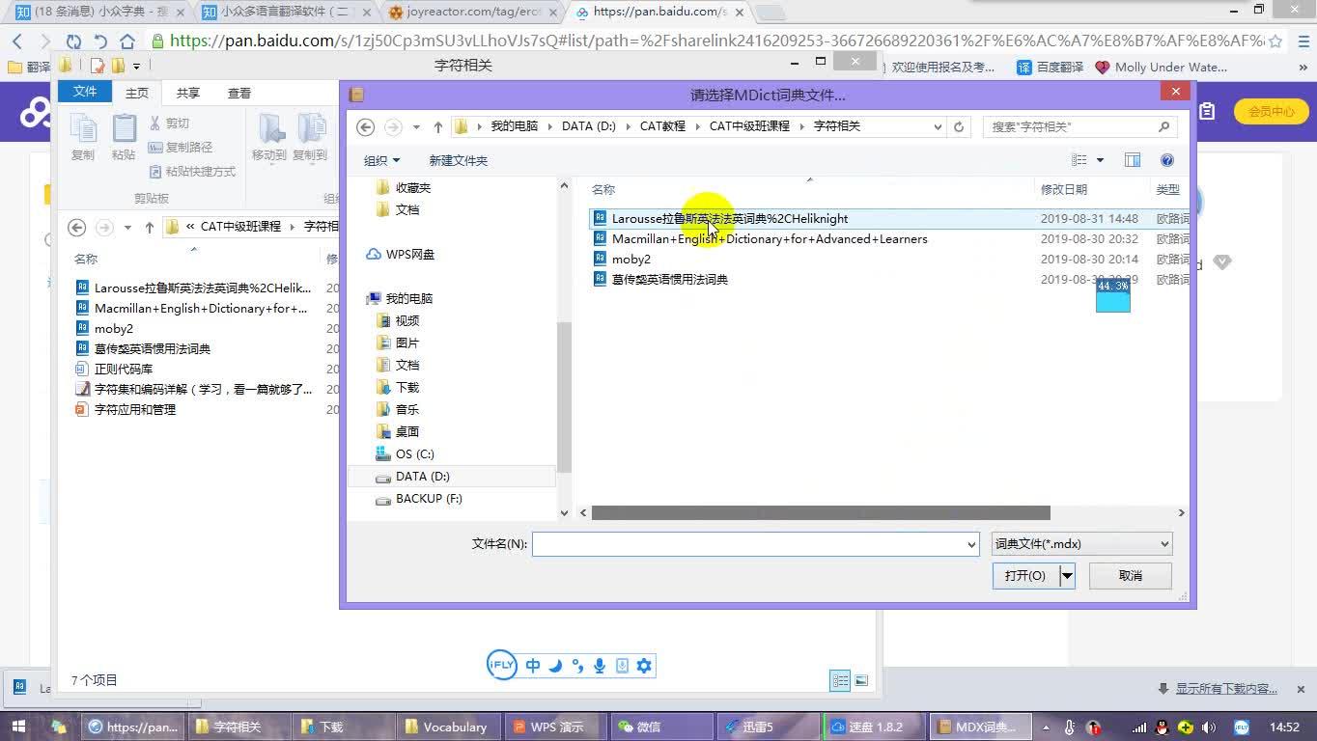Open the 组织 (Organize) dropdown menu

(x=381, y=160)
